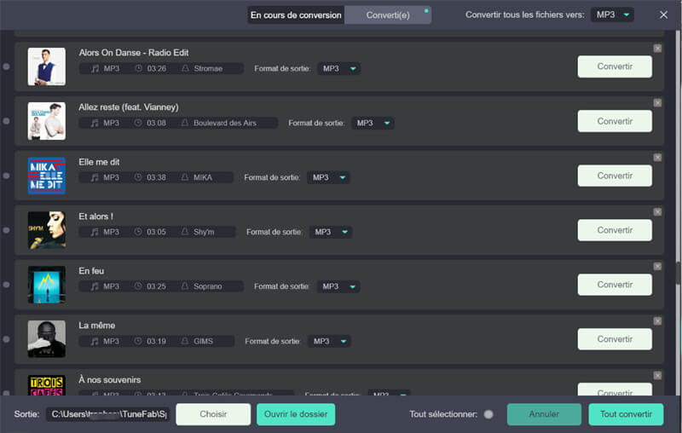Screen dimensions: 682x433
Task: Remove À nos souvenirs with the X icon
Action: 657,376
